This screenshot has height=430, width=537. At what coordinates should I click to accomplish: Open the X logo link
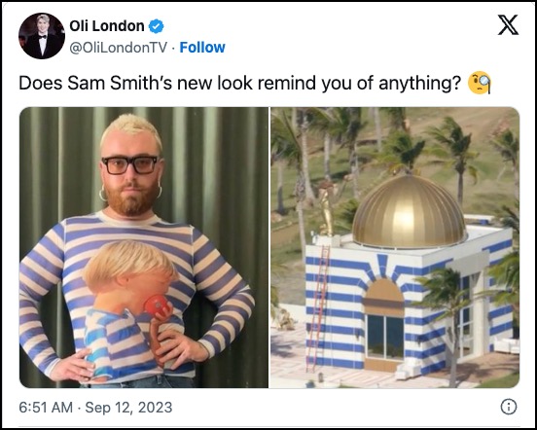tap(508, 25)
